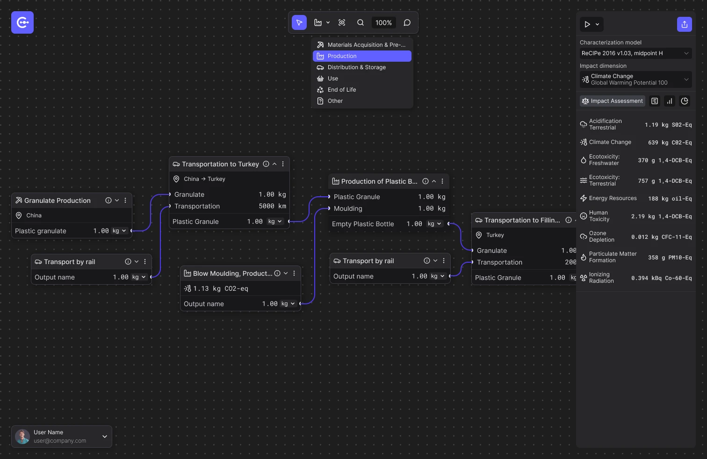This screenshot has width=707, height=459.
Task: Open info for Transportation to Turkey node
Action: [266, 164]
